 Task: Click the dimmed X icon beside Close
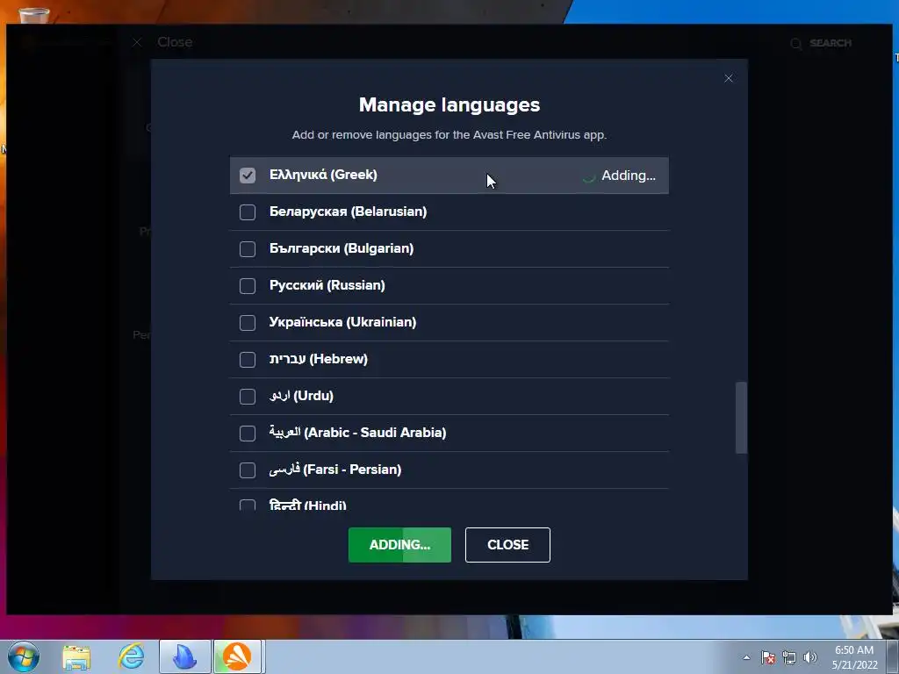pyautogui.click(x=136, y=42)
